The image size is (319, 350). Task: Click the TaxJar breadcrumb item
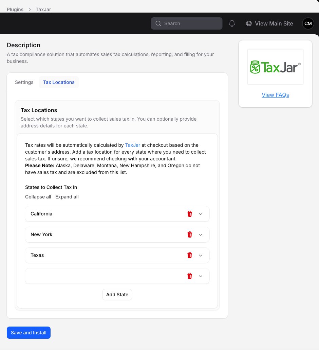click(x=43, y=10)
